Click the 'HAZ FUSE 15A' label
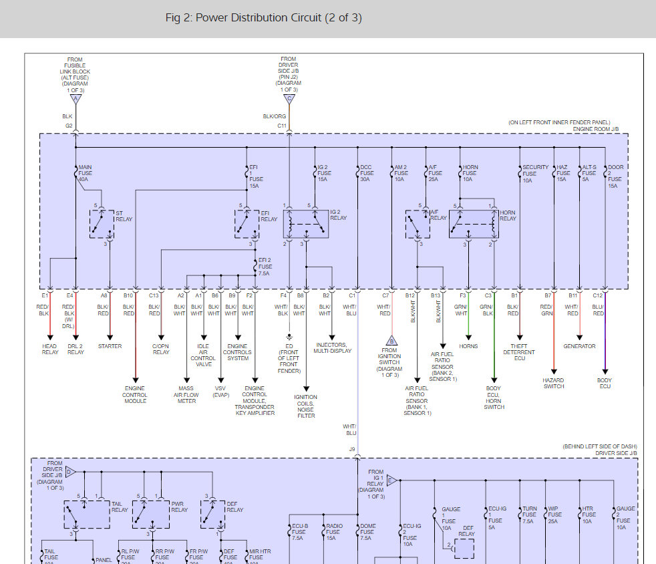The image size is (656, 564). 563,173
